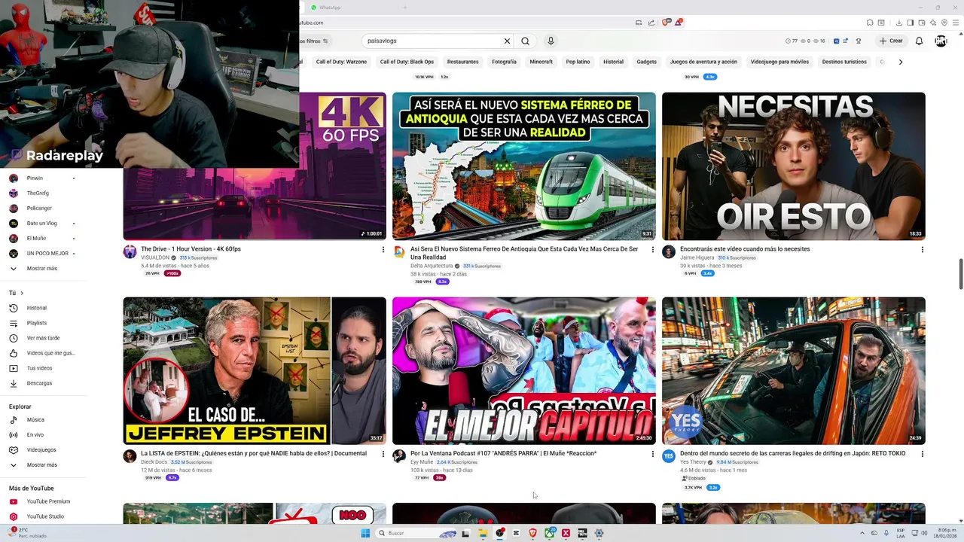Open Brave browser taskbar icon

[x=533, y=533]
